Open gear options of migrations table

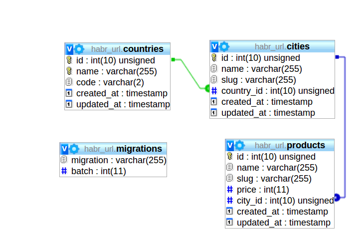point(74,149)
